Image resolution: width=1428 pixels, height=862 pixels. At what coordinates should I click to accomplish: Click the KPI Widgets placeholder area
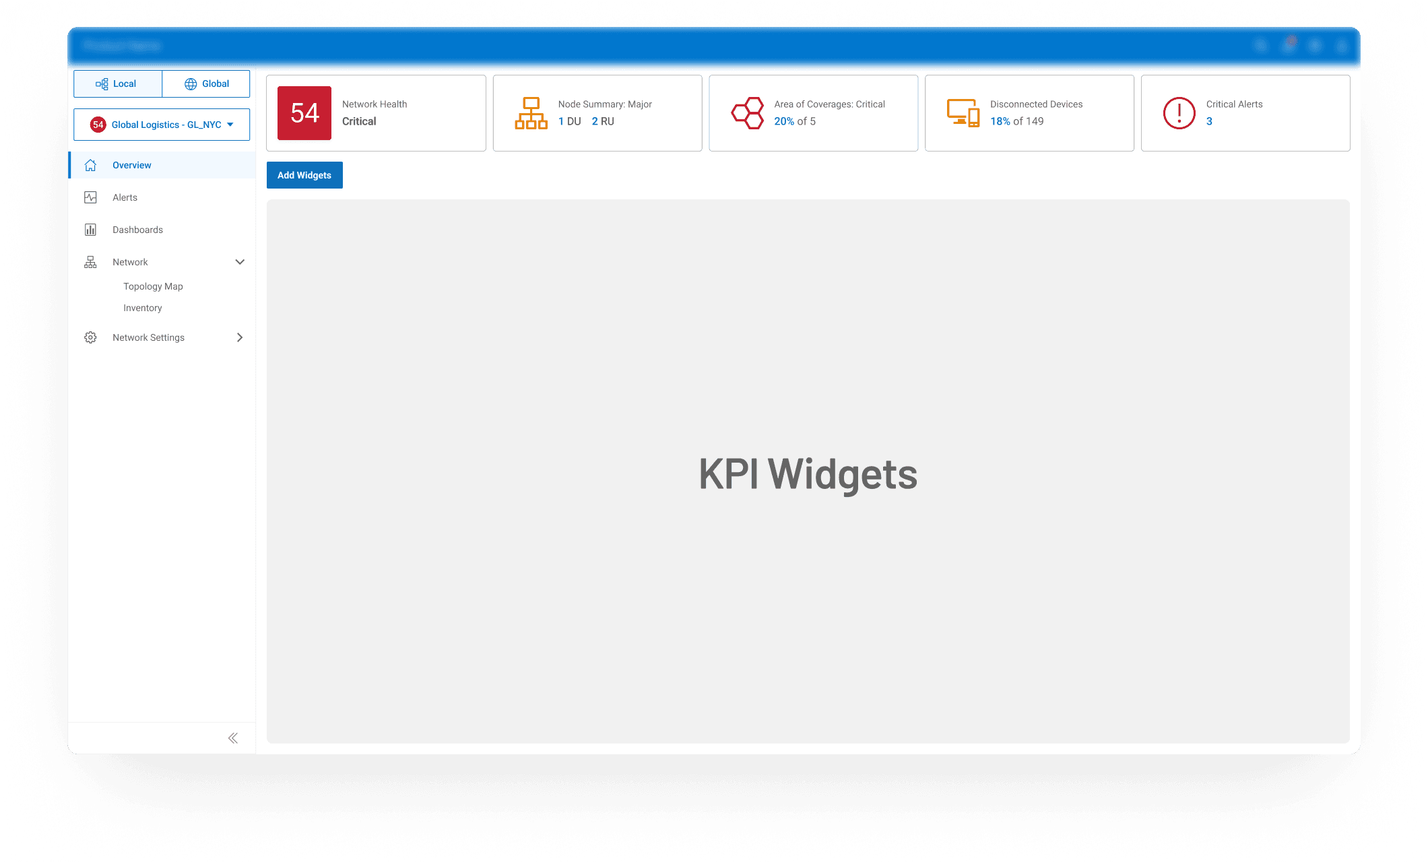pyautogui.click(x=808, y=471)
